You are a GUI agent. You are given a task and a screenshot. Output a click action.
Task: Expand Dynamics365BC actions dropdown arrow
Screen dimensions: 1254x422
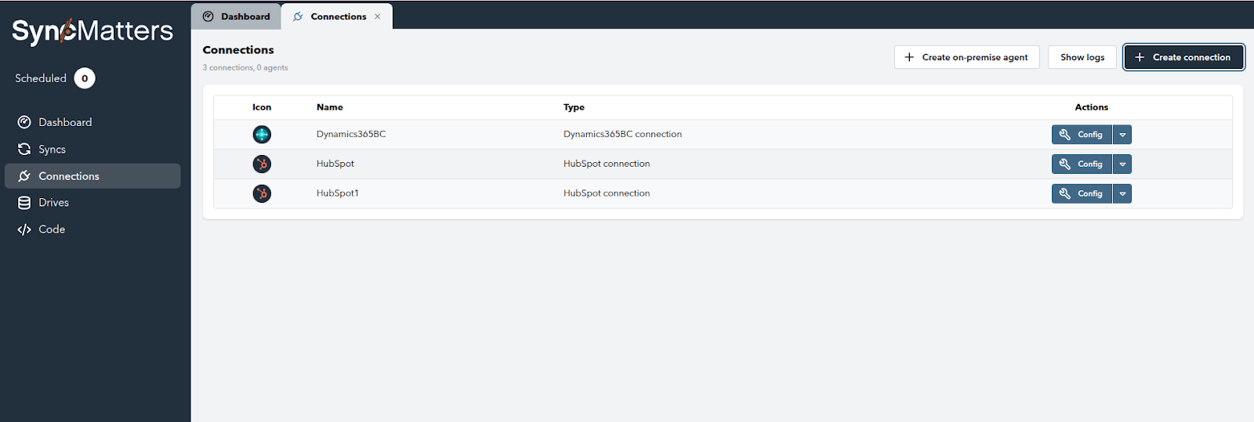pos(1122,135)
